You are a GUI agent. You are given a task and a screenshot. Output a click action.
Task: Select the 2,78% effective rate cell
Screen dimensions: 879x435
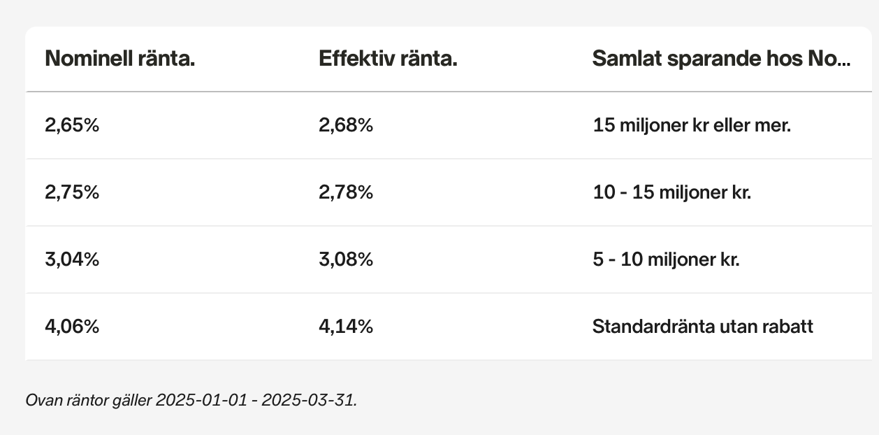click(x=346, y=192)
